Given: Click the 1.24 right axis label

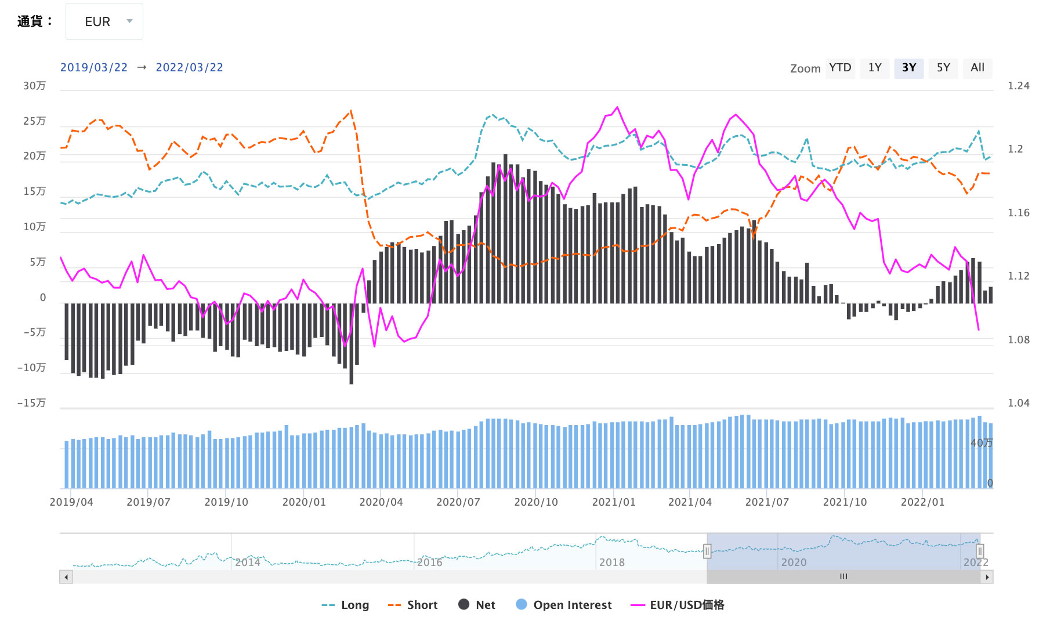Looking at the screenshot, I should (x=1019, y=86).
